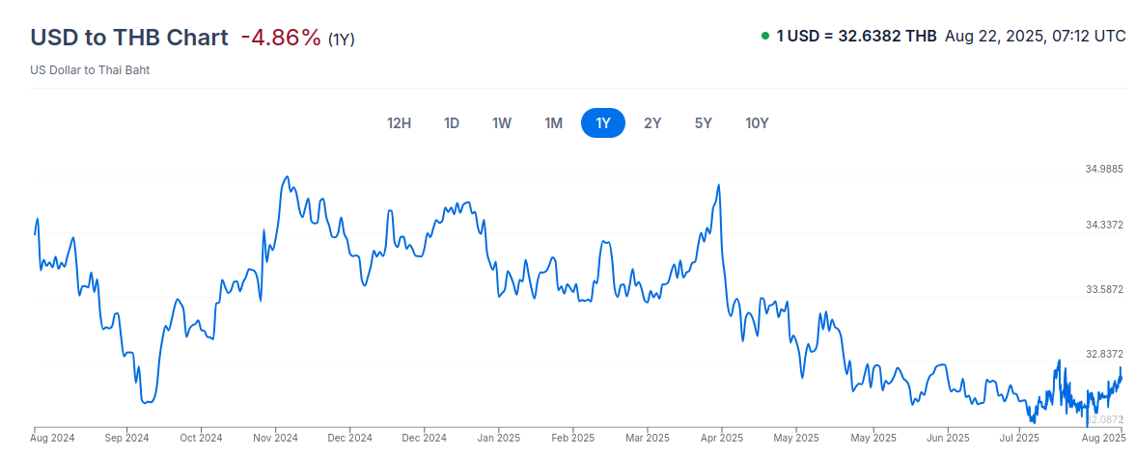The height and width of the screenshot is (455, 1136).
Task: Select the 1D time range
Action: pyautogui.click(x=452, y=123)
